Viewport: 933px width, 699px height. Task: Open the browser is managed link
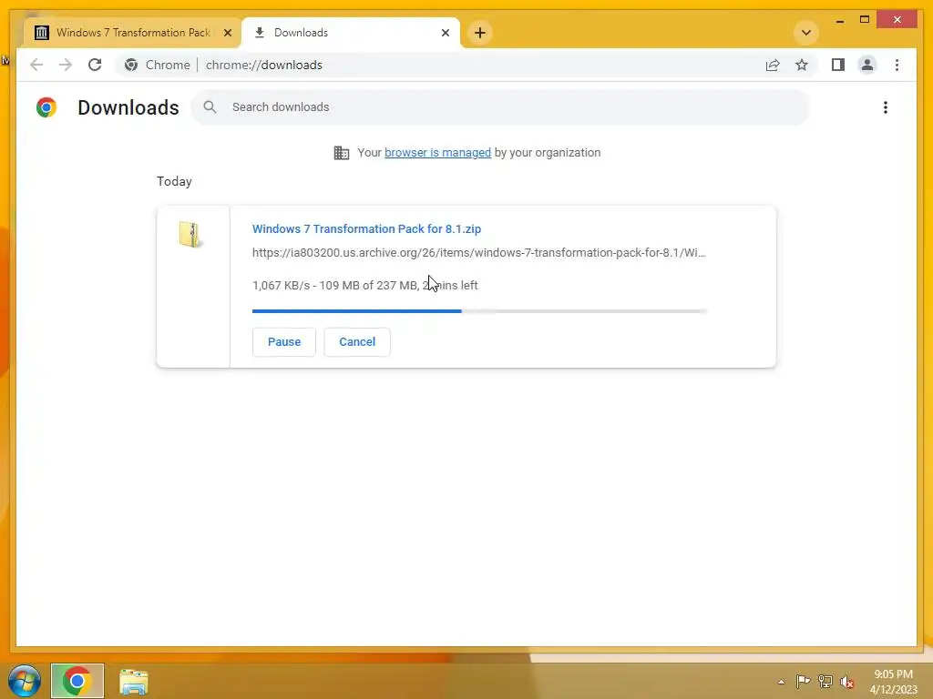[437, 153]
